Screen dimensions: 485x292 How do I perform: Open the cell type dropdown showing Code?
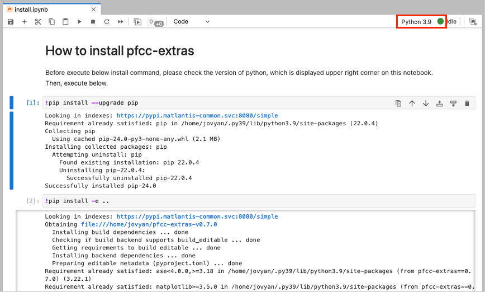(192, 22)
